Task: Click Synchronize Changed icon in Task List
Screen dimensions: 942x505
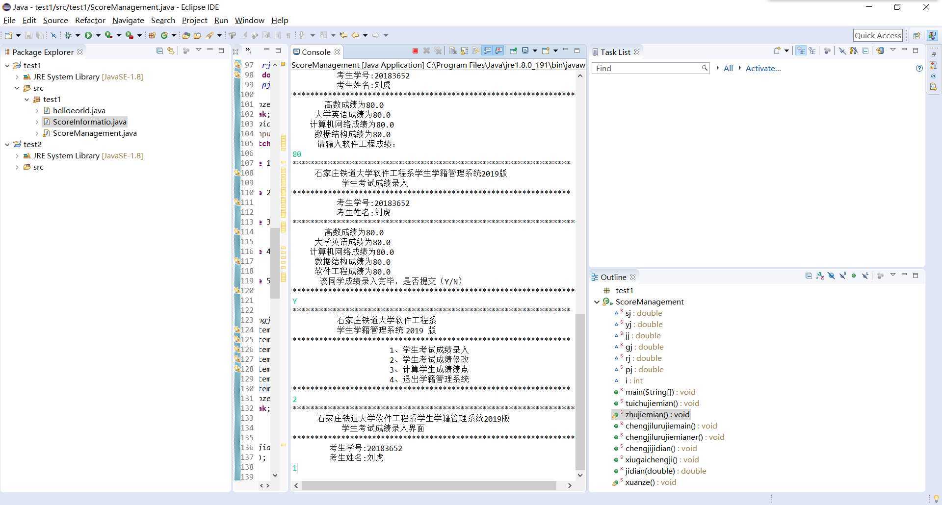Action: coord(880,50)
